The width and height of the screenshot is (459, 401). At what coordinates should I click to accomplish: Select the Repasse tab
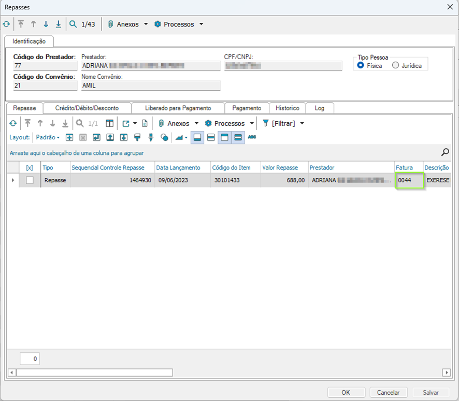click(24, 108)
